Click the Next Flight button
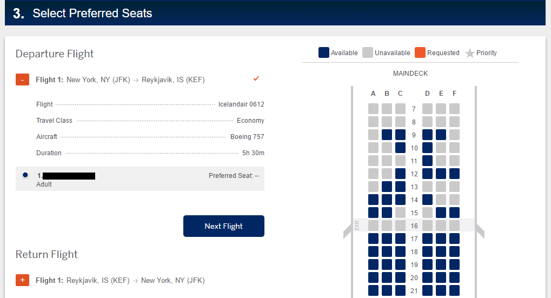Screen dimensions: 551x298 [223, 226]
